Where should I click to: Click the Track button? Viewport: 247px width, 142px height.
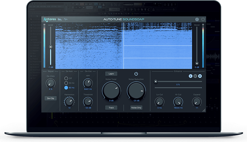tap(111, 108)
